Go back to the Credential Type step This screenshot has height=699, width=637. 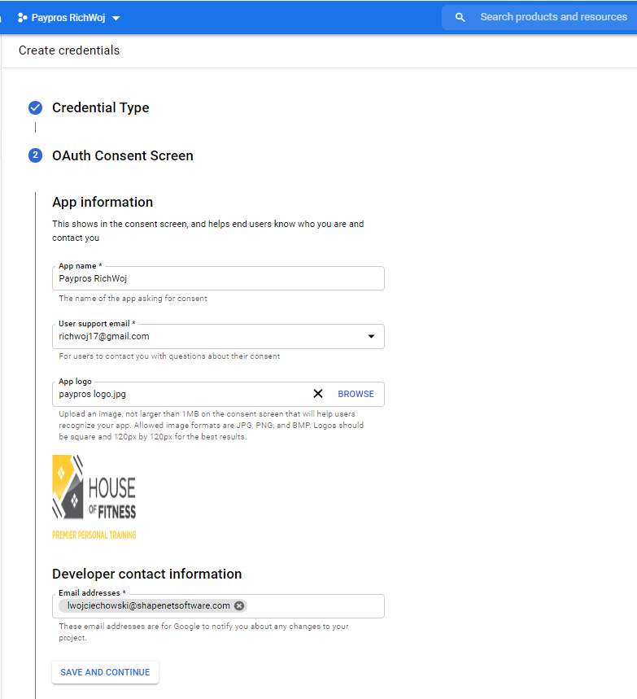pos(100,108)
